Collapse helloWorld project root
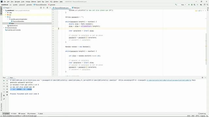This screenshot has height=117, width=209. pyautogui.click(x=4, y=10)
